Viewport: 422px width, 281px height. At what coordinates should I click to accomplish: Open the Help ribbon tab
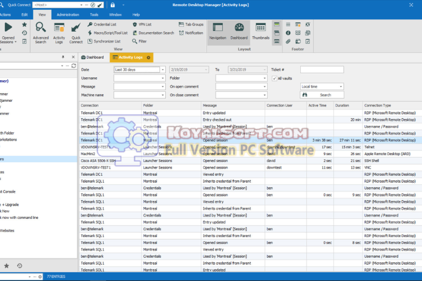pos(136,15)
